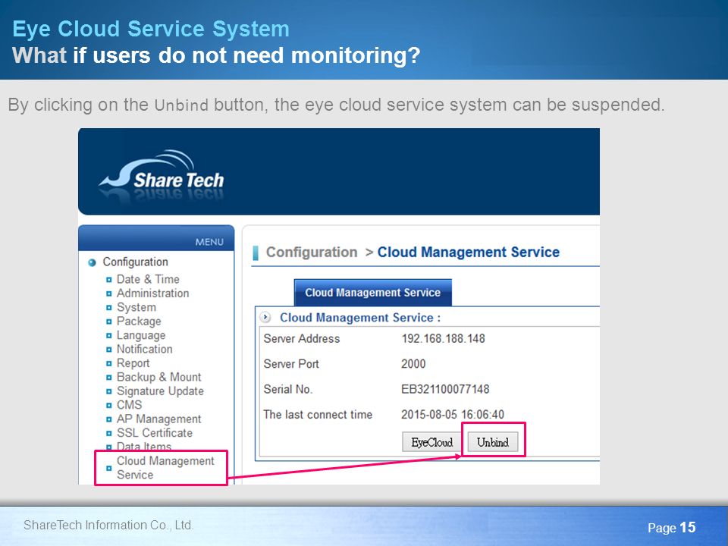
Task: Click the Server Address label
Action: click(x=301, y=338)
